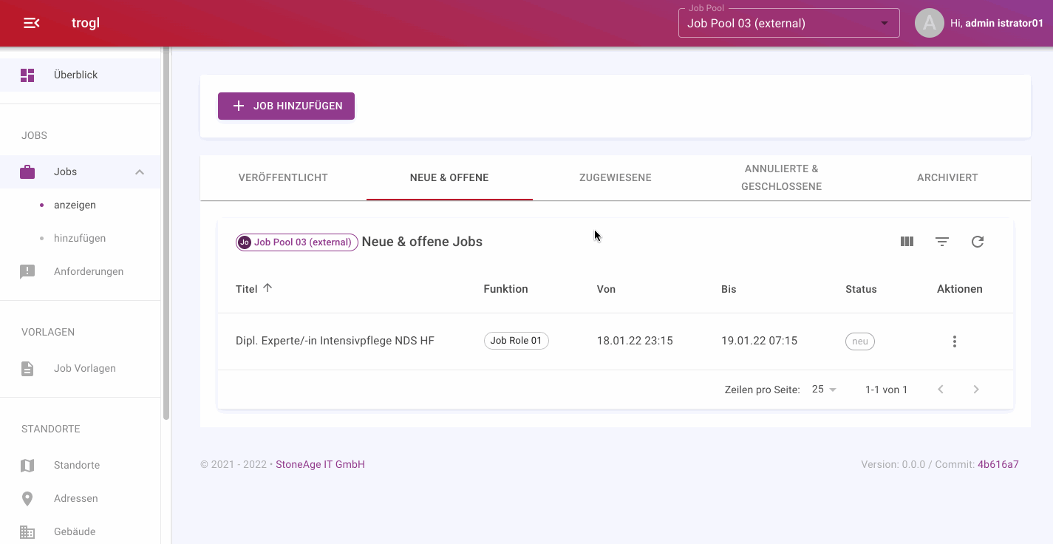This screenshot has height=544, width=1053.
Task: Select hinzufügen under Jobs in the sidebar
Action: (80, 238)
